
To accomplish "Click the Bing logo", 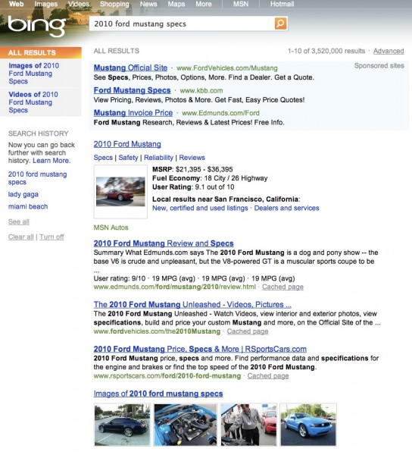I will [37, 26].
